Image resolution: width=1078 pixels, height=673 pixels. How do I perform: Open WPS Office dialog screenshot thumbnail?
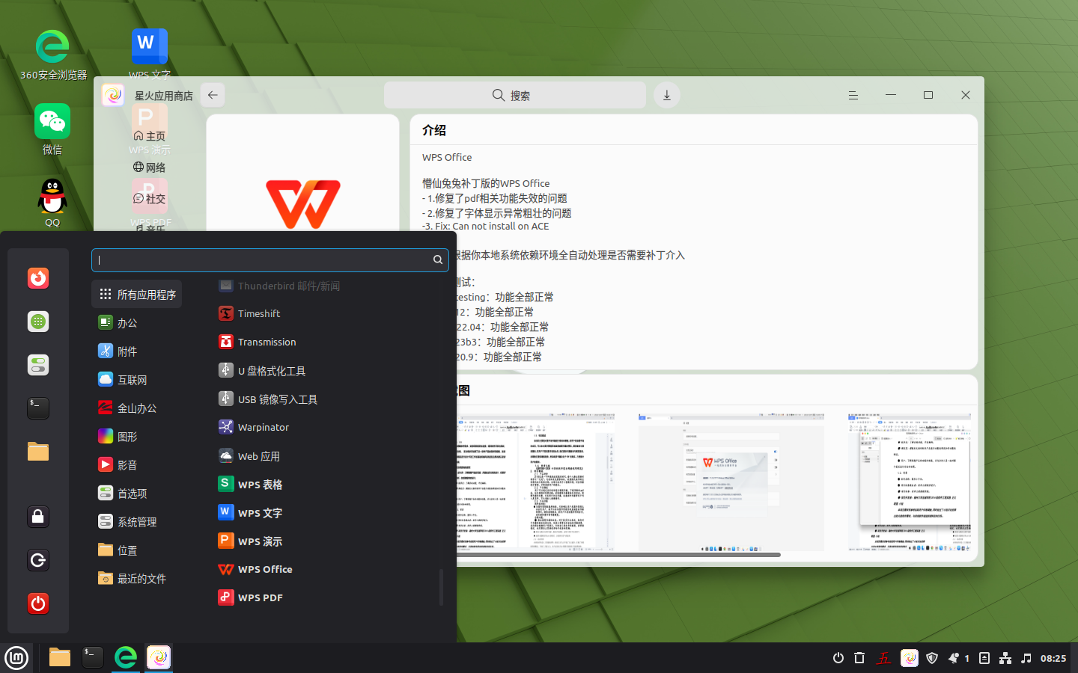731,481
